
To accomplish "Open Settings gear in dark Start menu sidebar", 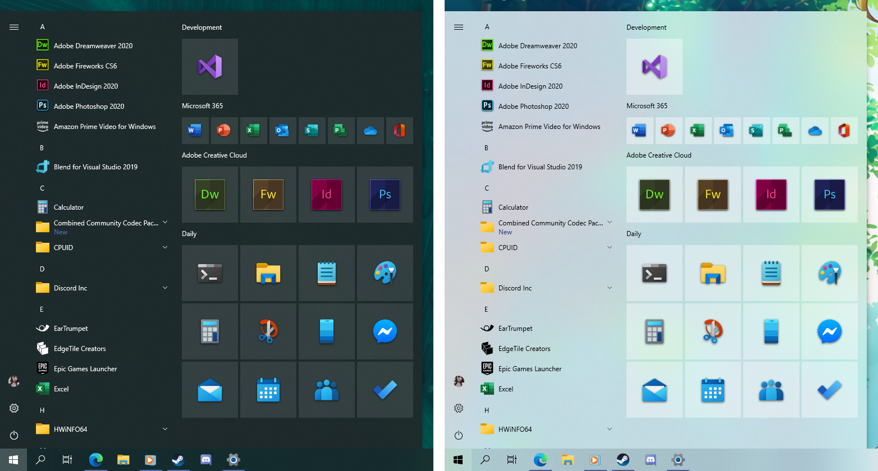I will (14, 408).
